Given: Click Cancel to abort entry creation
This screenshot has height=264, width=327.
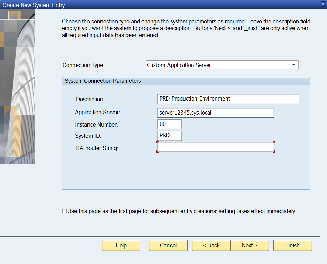Looking at the screenshot, I should [168, 245].
